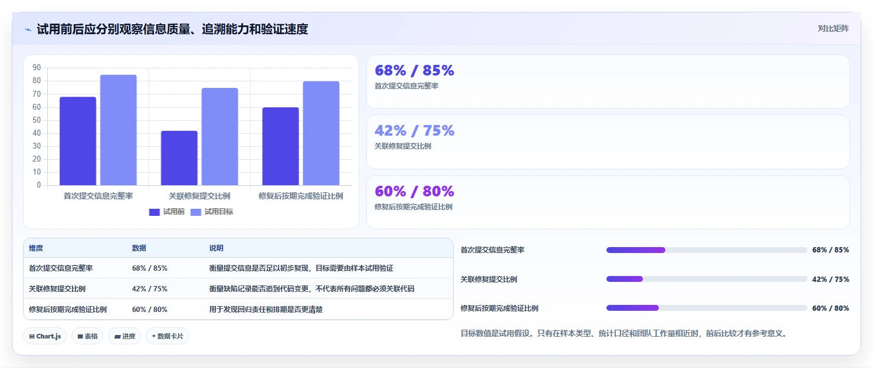The height and width of the screenshot is (368, 873).
Task: Click progress label 首次提交信息完整率
Action: [493, 250]
